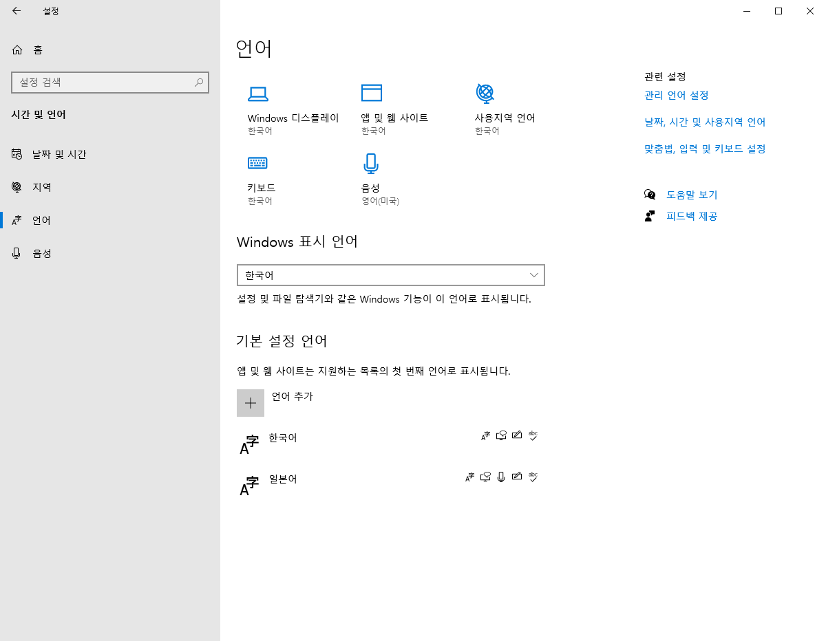This screenshot has width=826, height=641.
Task: Open the 피드백 제공 link
Action: (692, 216)
